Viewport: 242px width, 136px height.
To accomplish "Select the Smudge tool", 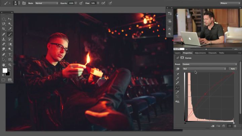I will [4, 49].
